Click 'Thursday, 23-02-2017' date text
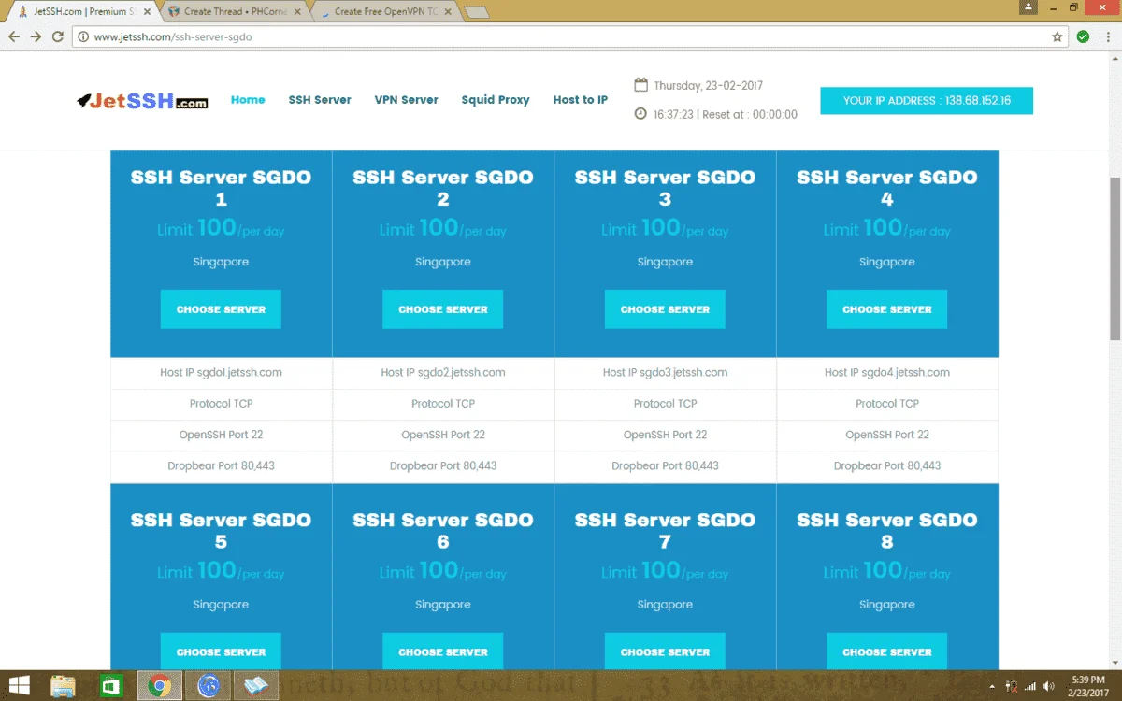 coord(708,85)
